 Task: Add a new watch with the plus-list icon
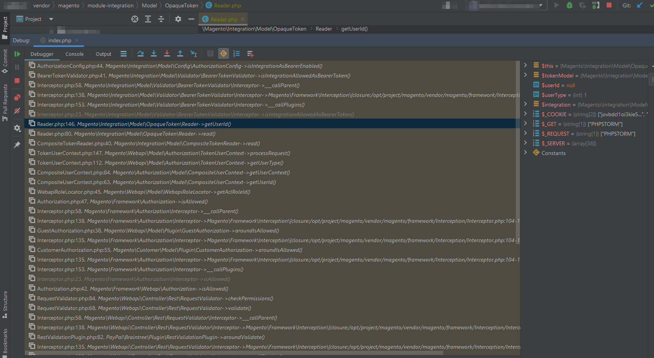pyautogui.click(x=250, y=54)
